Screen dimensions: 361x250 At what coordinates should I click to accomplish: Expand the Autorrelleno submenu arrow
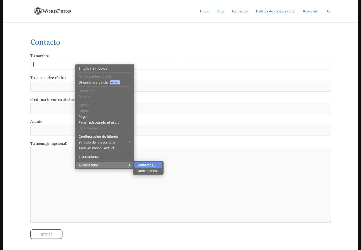pos(129,165)
